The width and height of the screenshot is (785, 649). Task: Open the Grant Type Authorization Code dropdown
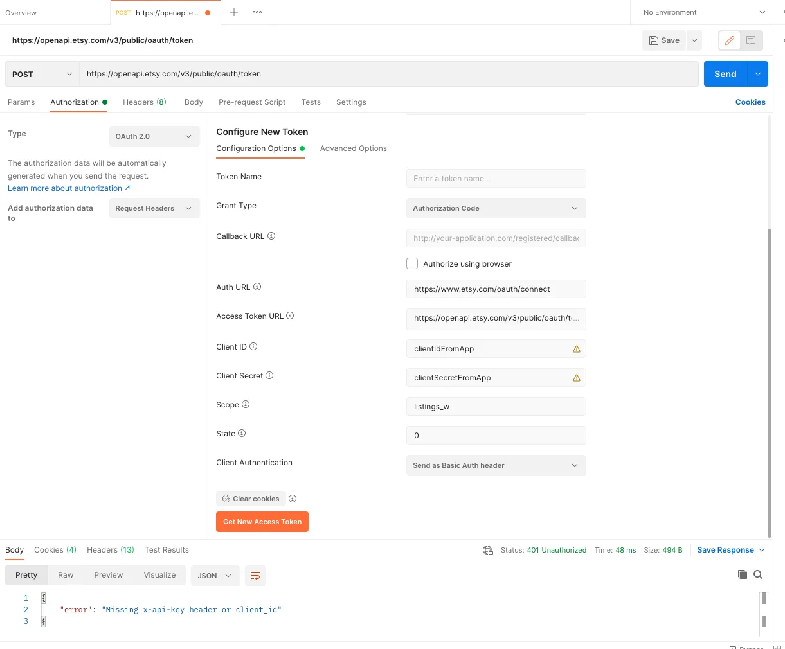(x=496, y=208)
